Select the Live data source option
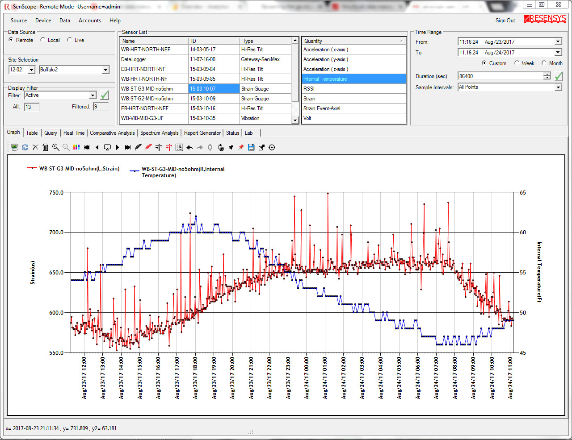Screen dimensions: 572x440 70,40
